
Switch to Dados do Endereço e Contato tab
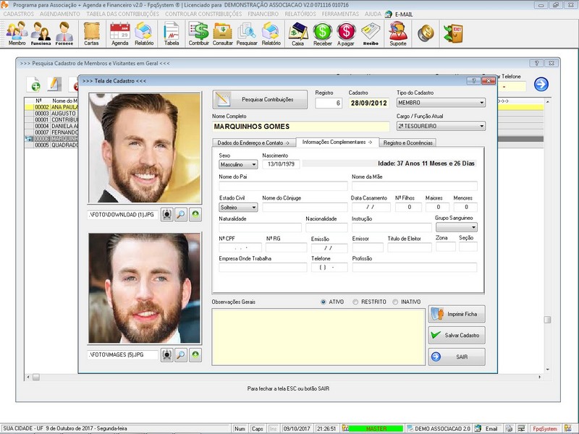(x=254, y=142)
